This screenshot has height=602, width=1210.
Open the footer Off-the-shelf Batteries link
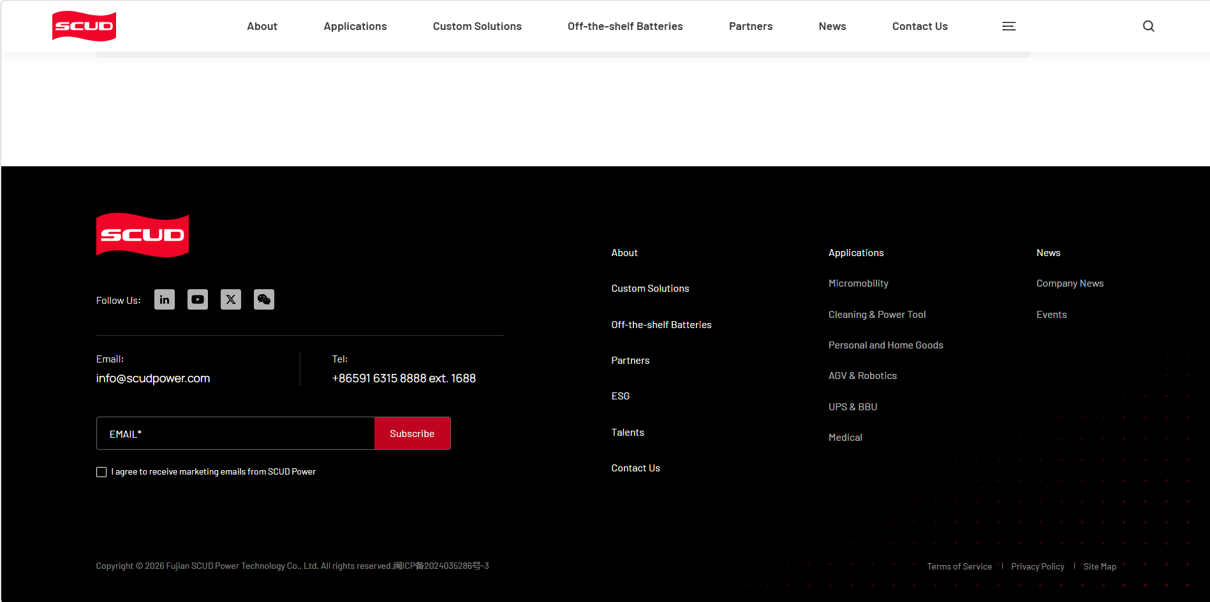pos(661,325)
